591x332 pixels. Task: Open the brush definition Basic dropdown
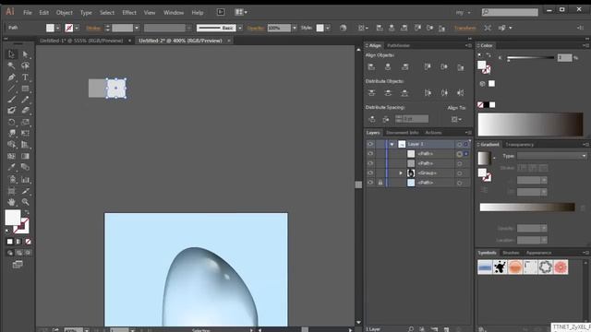pyautogui.click(x=240, y=28)
